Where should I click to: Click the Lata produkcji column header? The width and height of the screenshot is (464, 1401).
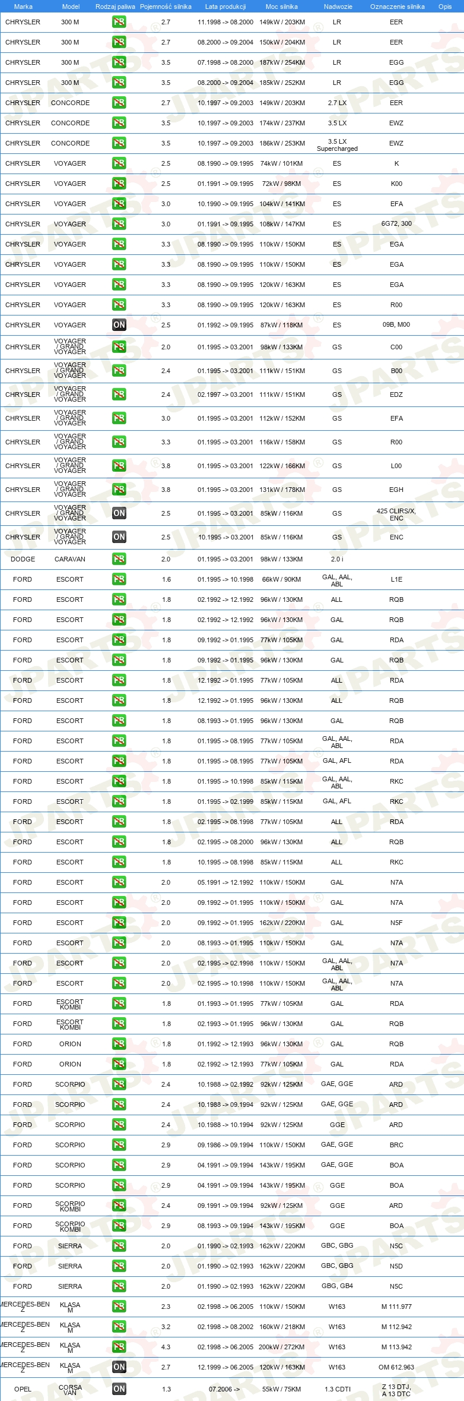click(225, 7)
